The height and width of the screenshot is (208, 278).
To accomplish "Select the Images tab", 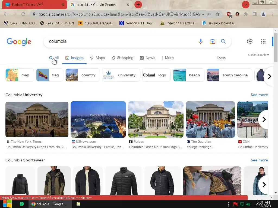I will click(x=74, y=58).
